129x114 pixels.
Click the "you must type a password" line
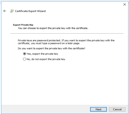coord(49,43)
